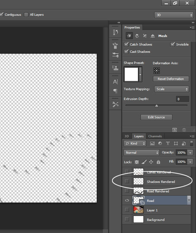Click the Fill 100% field
The width and height of the screenshot is (196, 233).
click(x=182, y=162)
